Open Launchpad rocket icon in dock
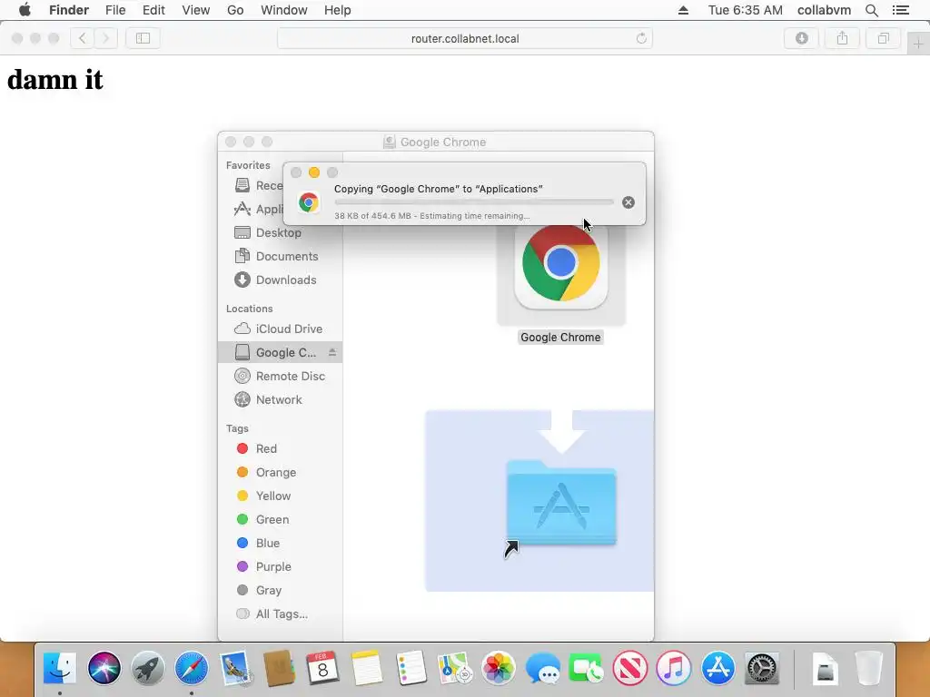Image resolution: width=930 pixels, height=697 pixels. [x=148, y=668]
